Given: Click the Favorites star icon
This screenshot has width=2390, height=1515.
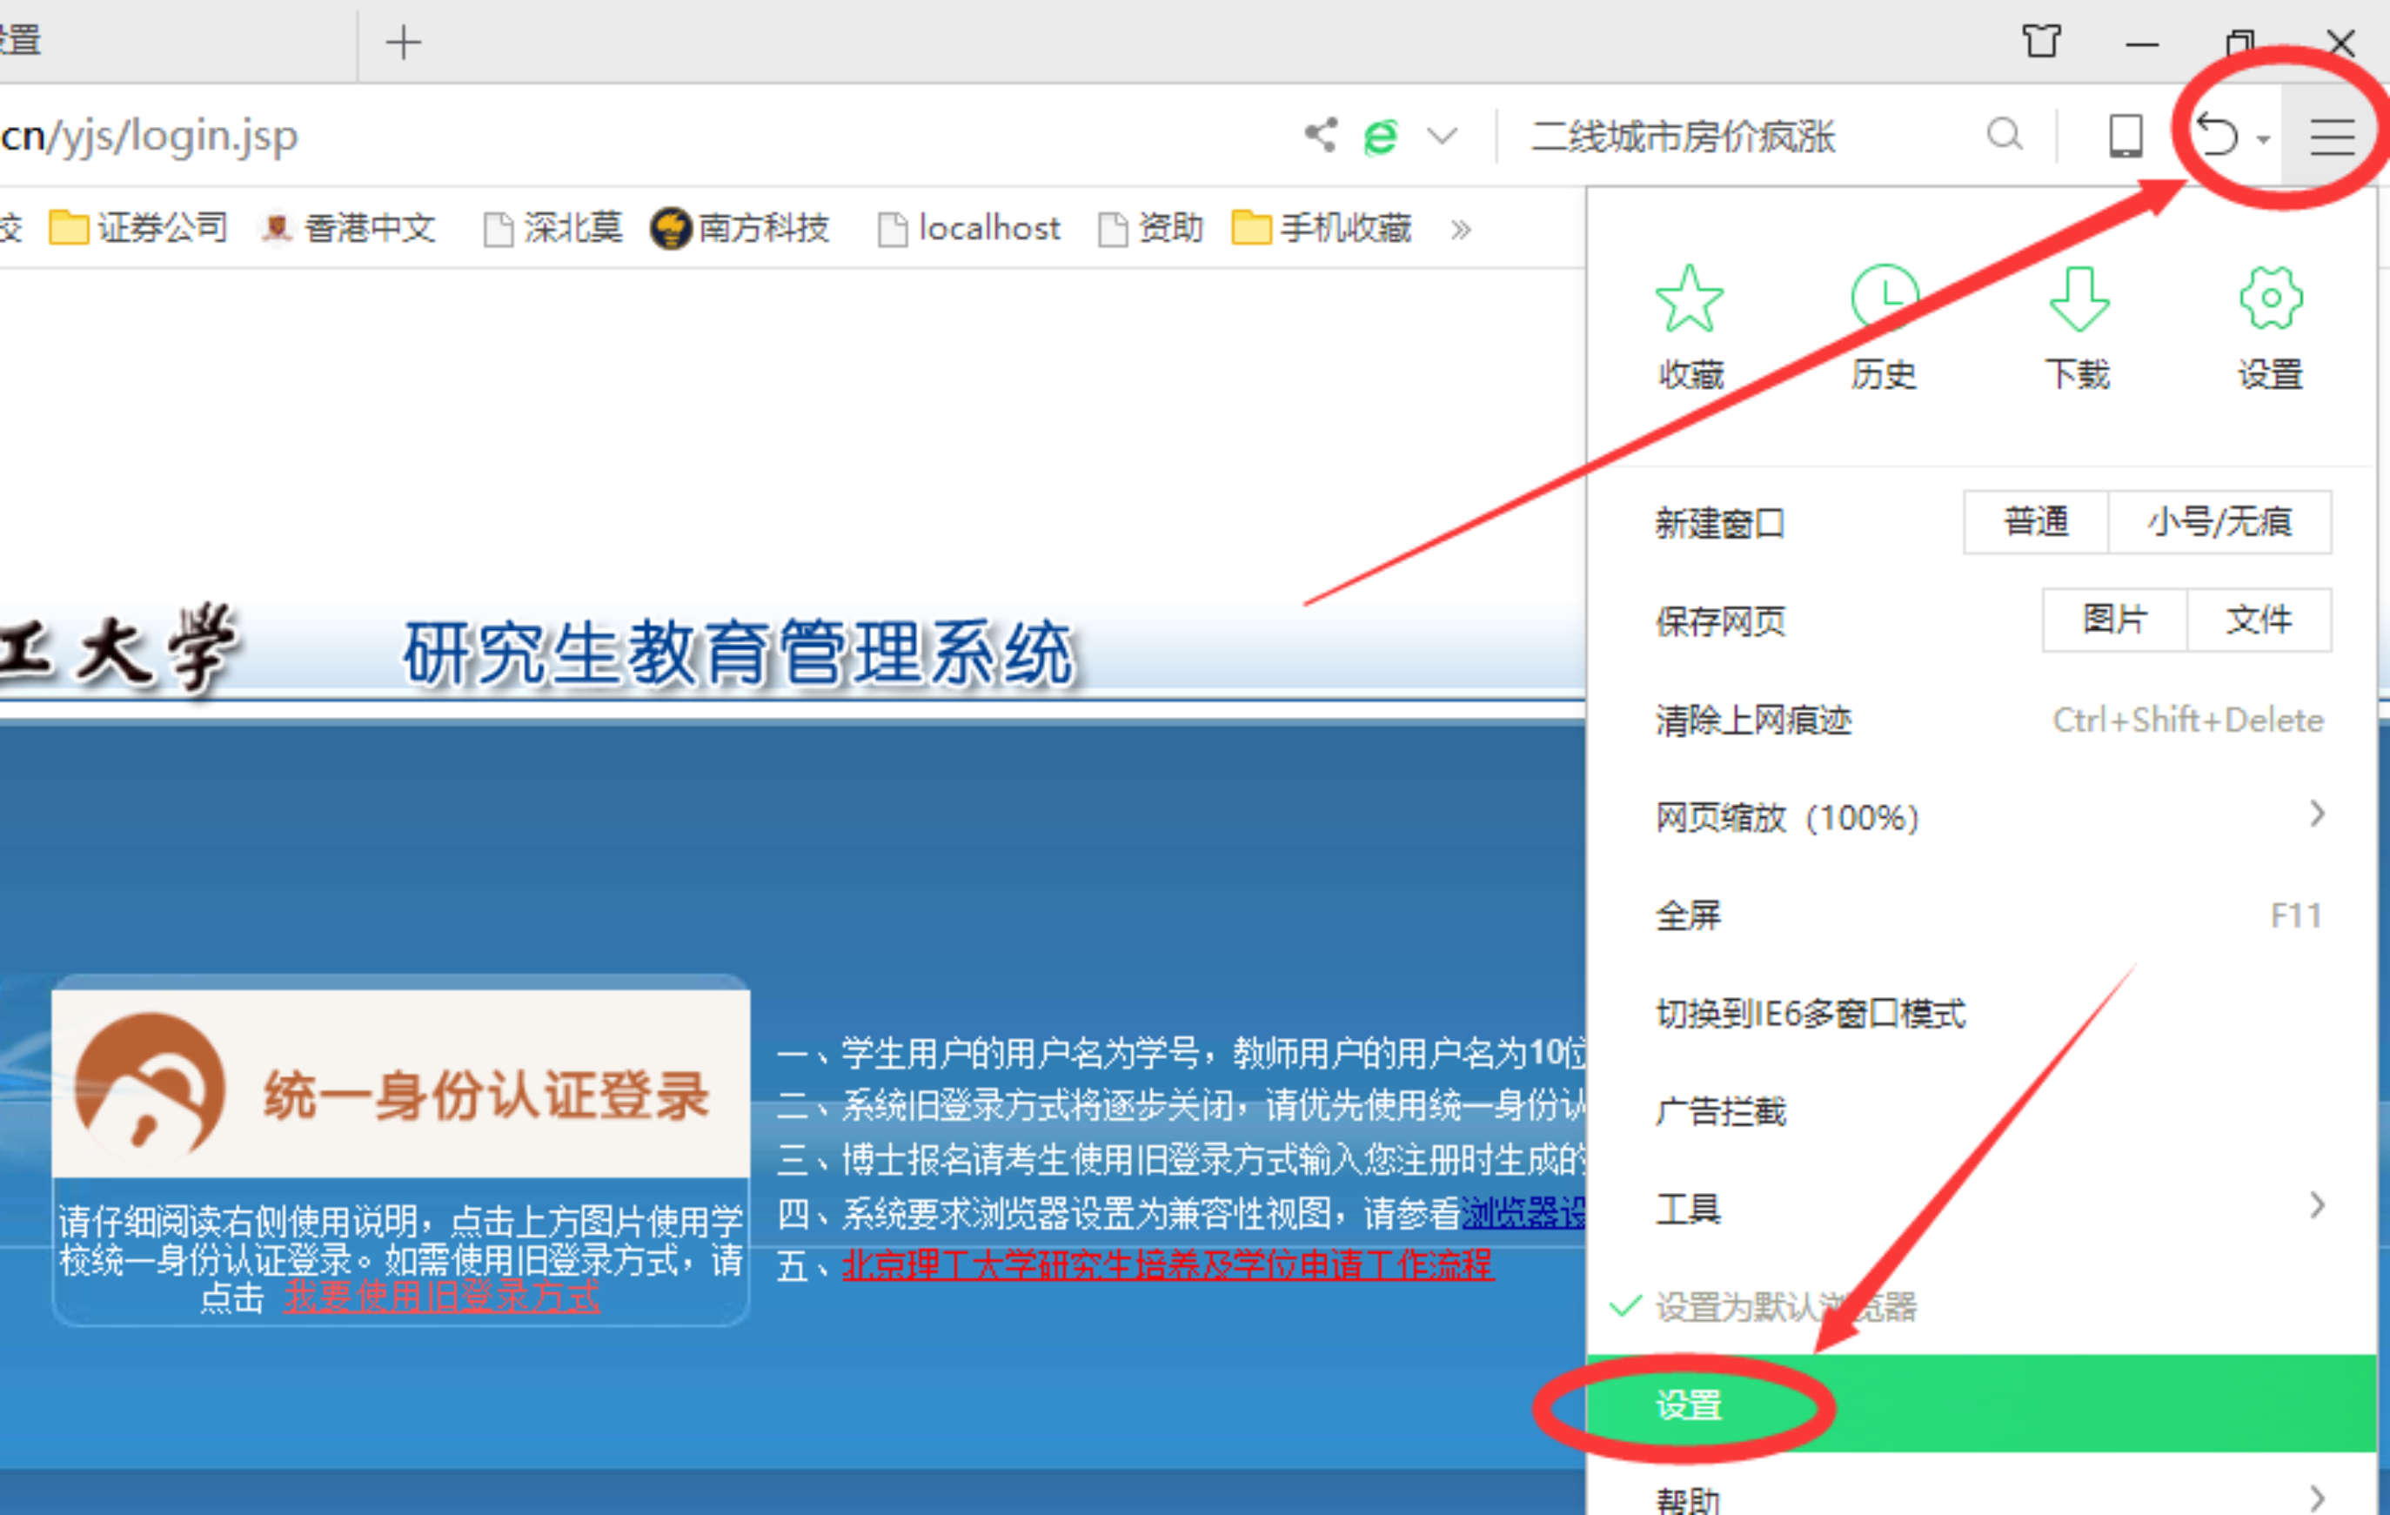Looking at the screenshot, I should pyautogui.click(x=1690, y=298).
